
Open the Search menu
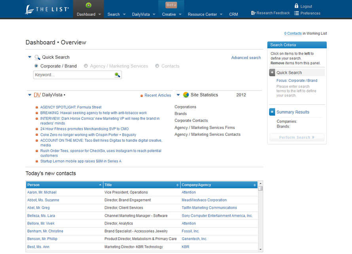point(114,14)
